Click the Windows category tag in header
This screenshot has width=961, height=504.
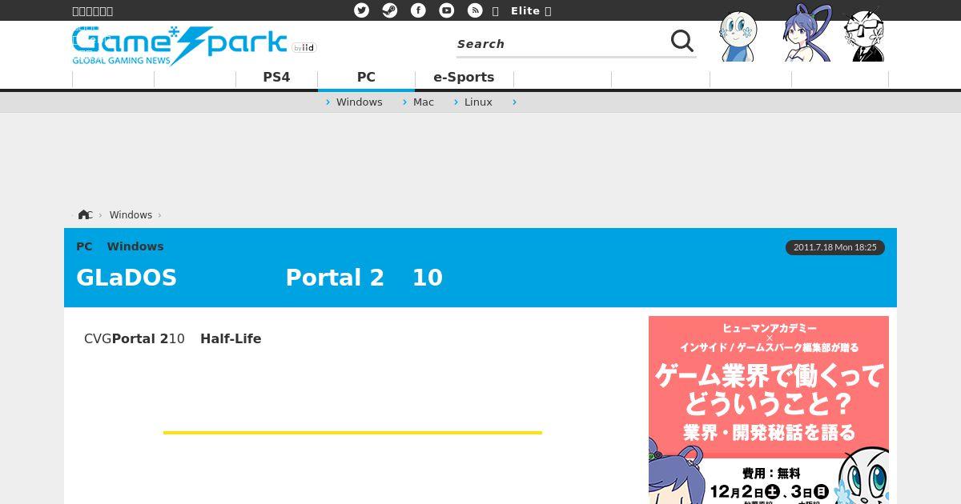click(135, 246)
